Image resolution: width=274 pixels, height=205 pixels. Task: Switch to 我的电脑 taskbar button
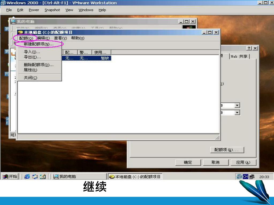click(79, 177)
